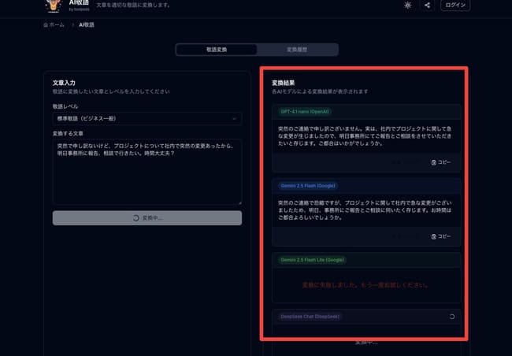The width and height of the screenshot is (512, 356).
Task: Click the GPT-4.1 nano converted text
Action: click(365, 136)
